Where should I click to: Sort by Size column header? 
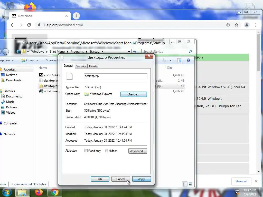coord(170,68)
